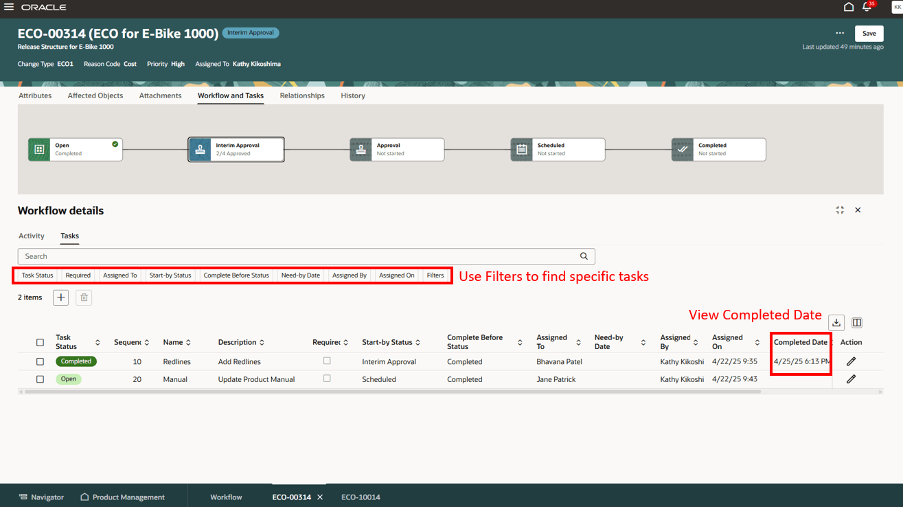Open the Assigned By filter chip

tap(350, 275)
